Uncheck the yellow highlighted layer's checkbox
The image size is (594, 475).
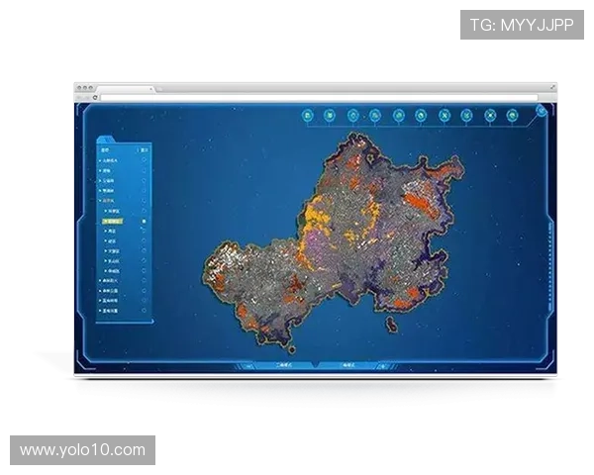point(144,222)
